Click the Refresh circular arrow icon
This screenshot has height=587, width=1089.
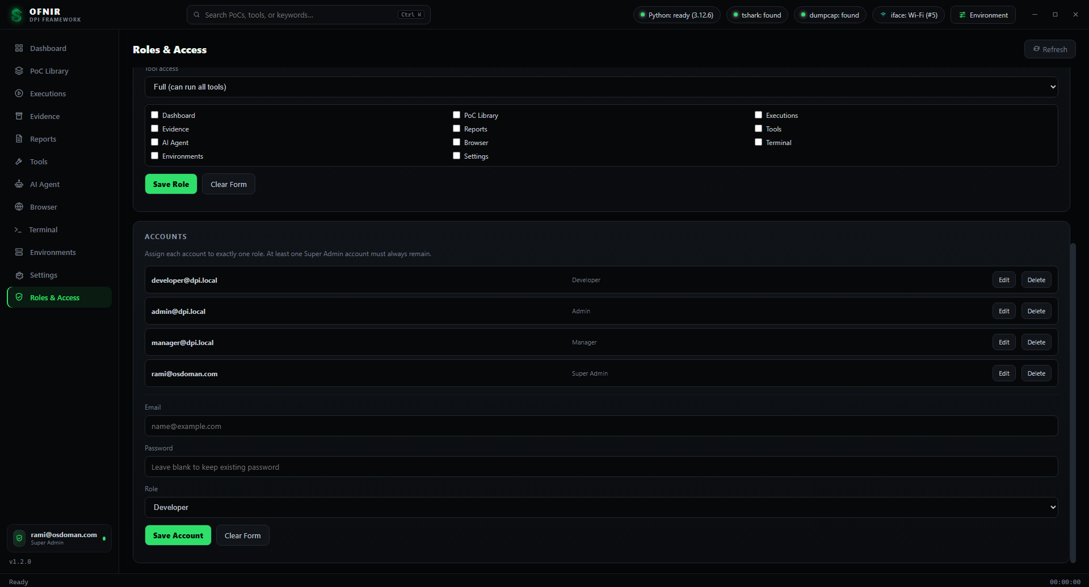tap(1036, 49)
